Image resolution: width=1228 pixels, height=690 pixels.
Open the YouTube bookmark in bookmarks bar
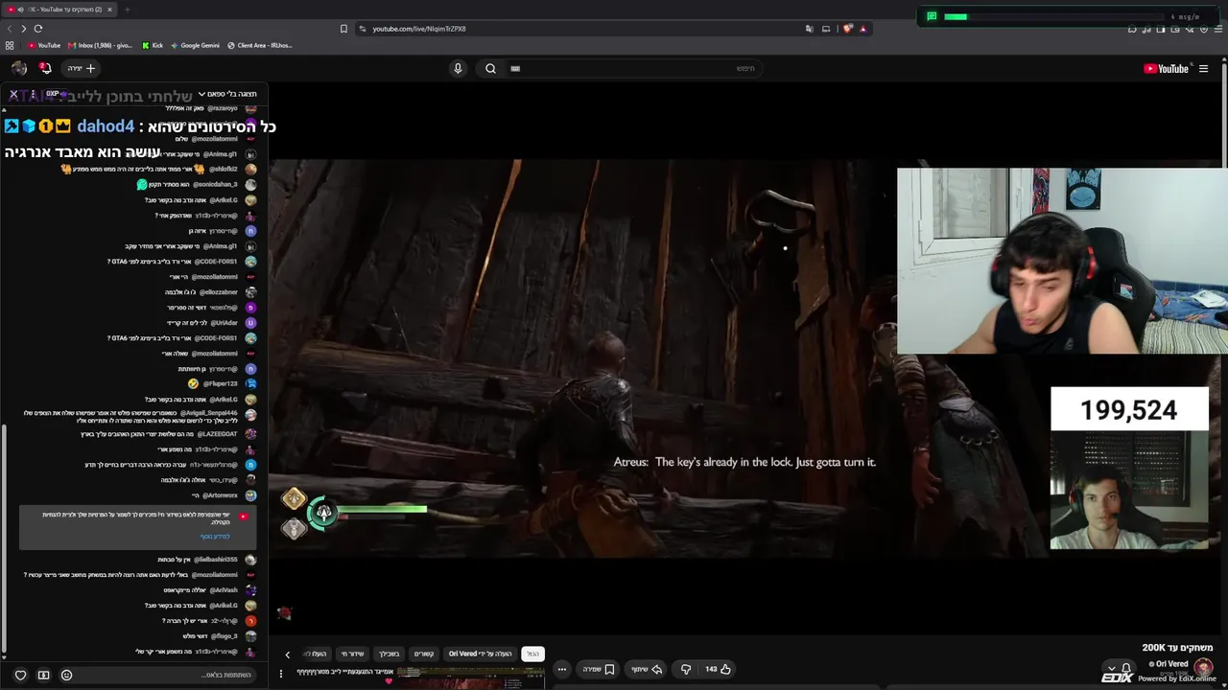(43, 45)
